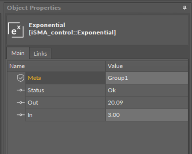Click the Exponential e^x component icon
The image size is (192, 154).
16,30
